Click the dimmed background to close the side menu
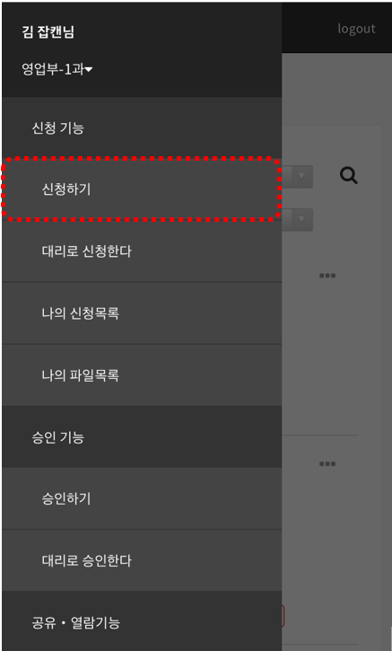Viewport: 392px width, 651px height. [336, 353]
